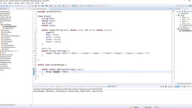Click the Coverage launch toolbar icon
This screenshot has width=192, height=108.
pos(47,6)
